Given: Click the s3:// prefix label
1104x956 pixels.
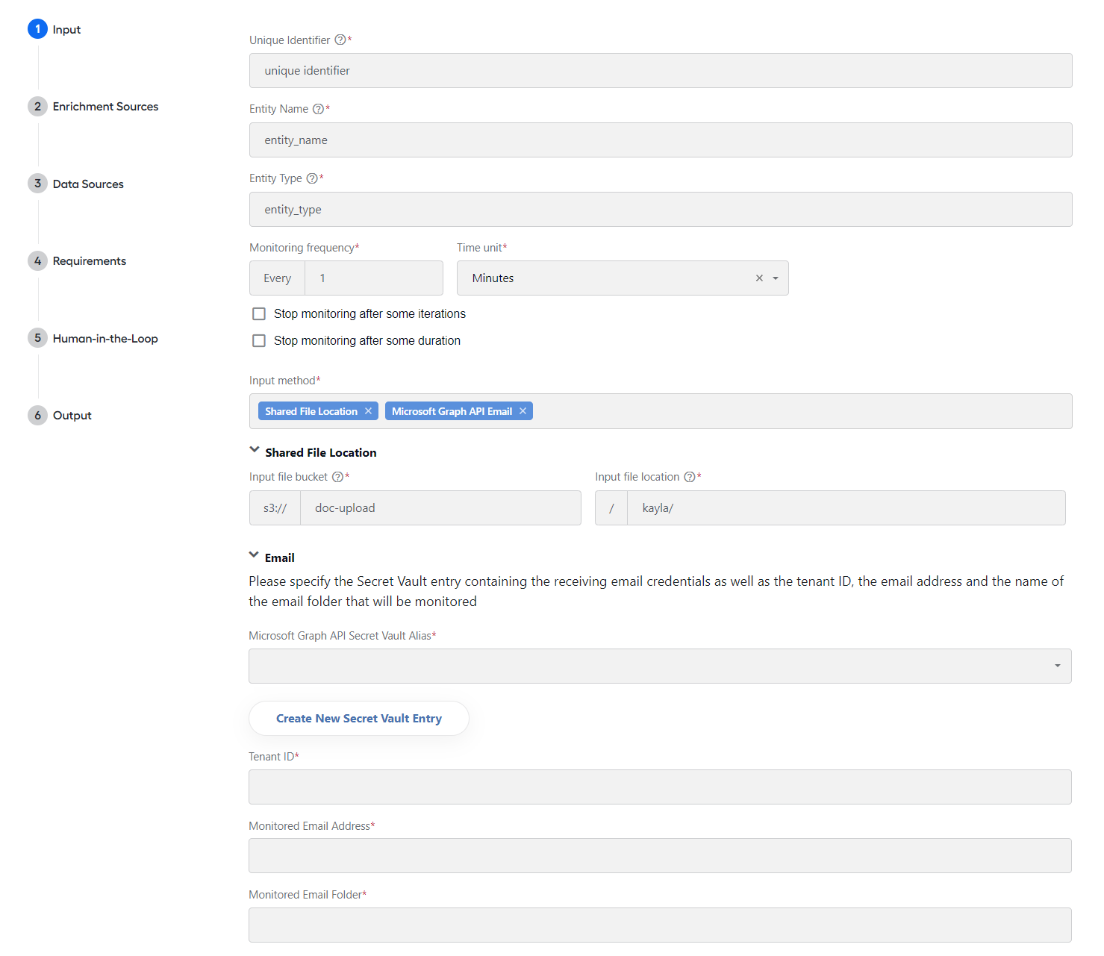Looking at the screenshot, I should tap(275, 508).
